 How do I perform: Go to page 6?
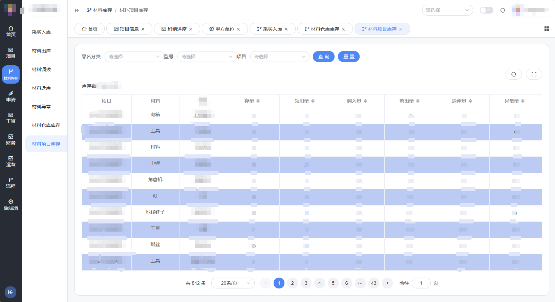point(347,283)
